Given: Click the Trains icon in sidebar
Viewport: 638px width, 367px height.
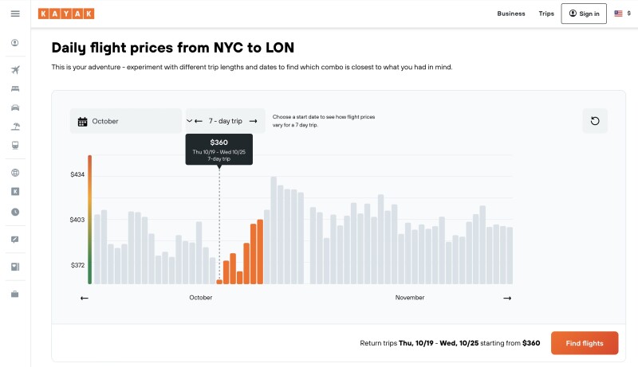Looking at the screenshot, I should [x=15, y=146].
